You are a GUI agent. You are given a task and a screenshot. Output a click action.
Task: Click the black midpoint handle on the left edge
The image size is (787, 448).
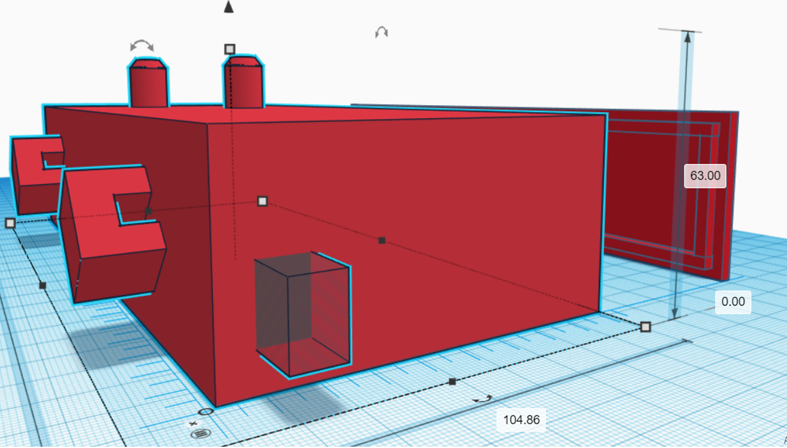(x=42, y=285)
